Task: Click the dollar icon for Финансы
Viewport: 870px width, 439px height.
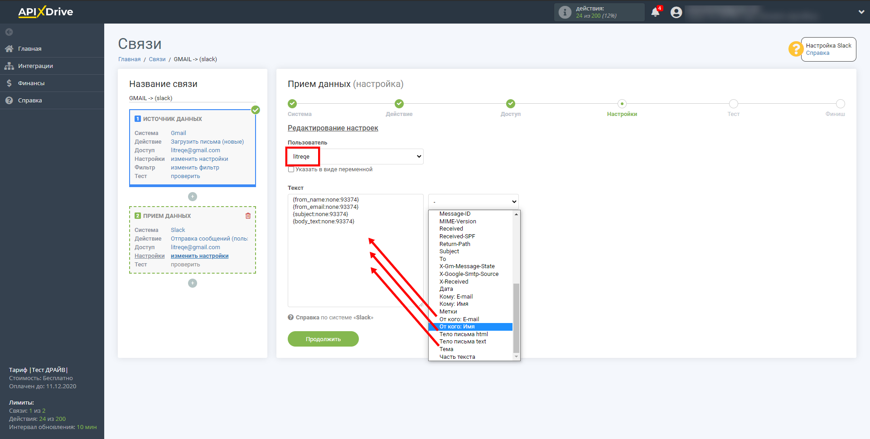Action: click(9, 83)
